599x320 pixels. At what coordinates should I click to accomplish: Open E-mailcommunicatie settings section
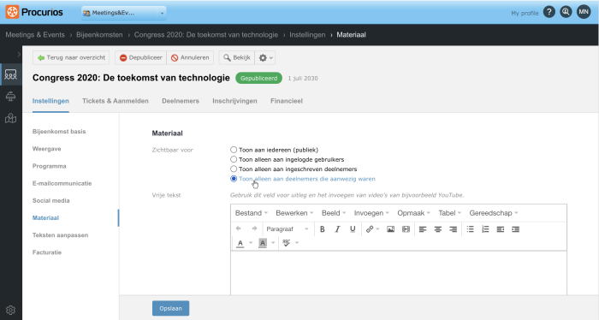point(62,183)
